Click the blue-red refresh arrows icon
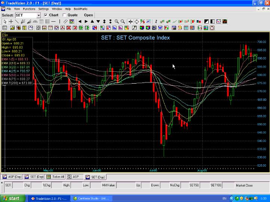The width and height of the screenshot is (270, 202). click(x=95, y=28)
